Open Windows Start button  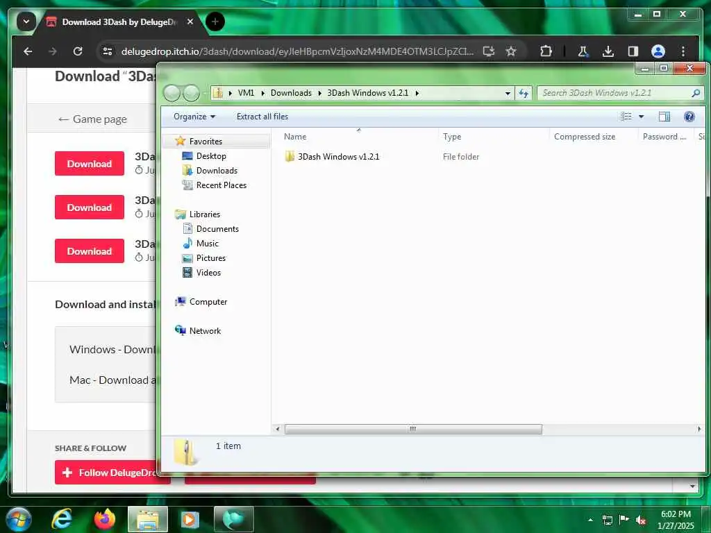click(x=19, y=519)
